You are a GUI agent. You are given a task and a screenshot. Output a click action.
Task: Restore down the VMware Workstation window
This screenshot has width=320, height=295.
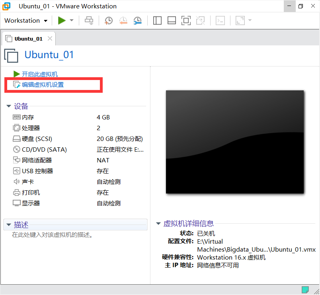(x=300, y=6)
